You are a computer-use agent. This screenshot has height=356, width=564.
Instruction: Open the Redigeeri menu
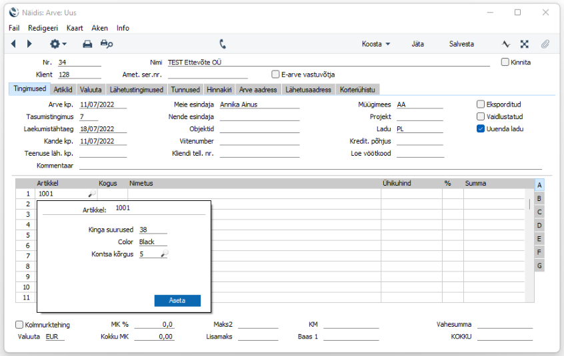click(43, 28)
